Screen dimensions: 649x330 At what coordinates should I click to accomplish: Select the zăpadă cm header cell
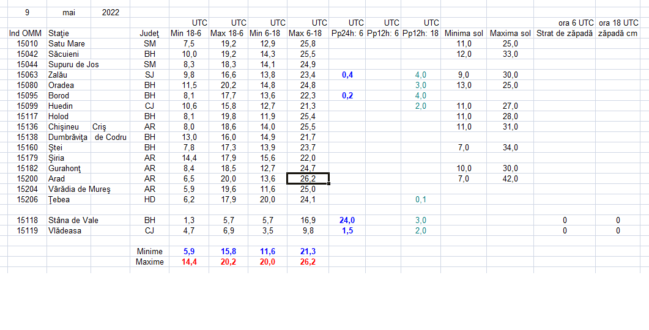(x=618, y=33)
